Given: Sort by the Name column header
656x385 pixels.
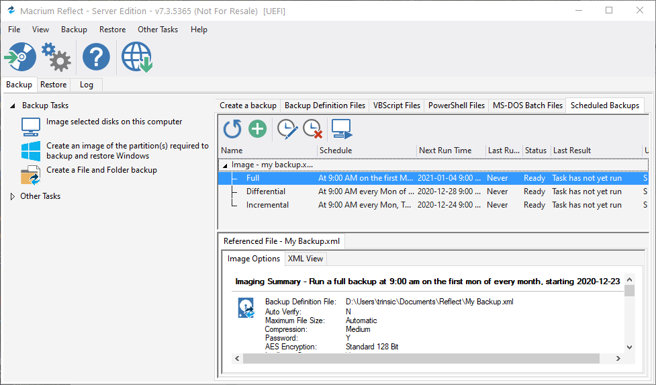Looking at the screenshot, I should pos(268,151).
